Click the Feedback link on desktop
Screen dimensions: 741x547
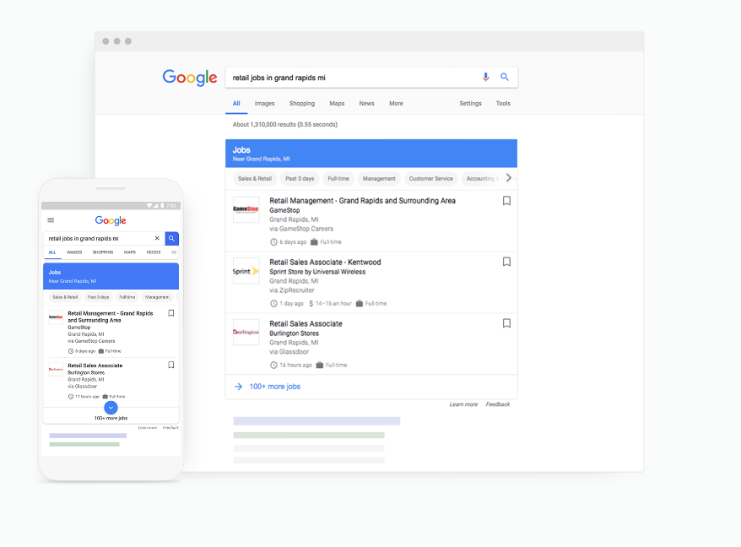pyautogui.click(x=498, y=404)
